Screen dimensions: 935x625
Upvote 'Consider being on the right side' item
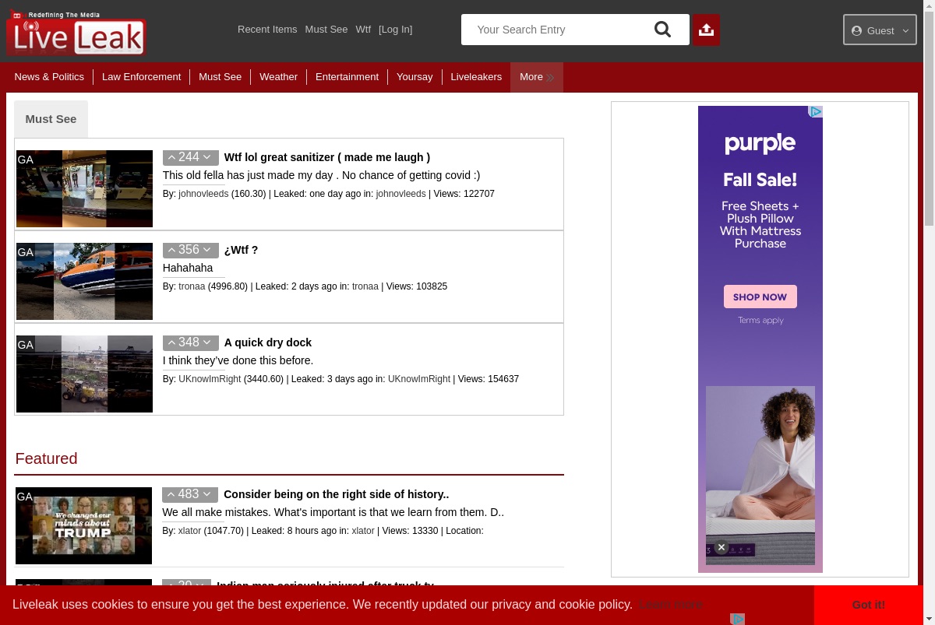coord(171,494)
